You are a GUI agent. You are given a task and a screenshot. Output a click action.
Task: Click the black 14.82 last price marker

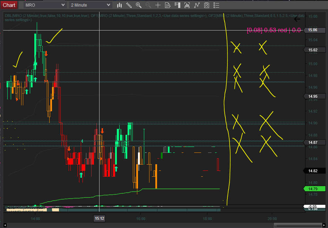click(x=314, y=171)
